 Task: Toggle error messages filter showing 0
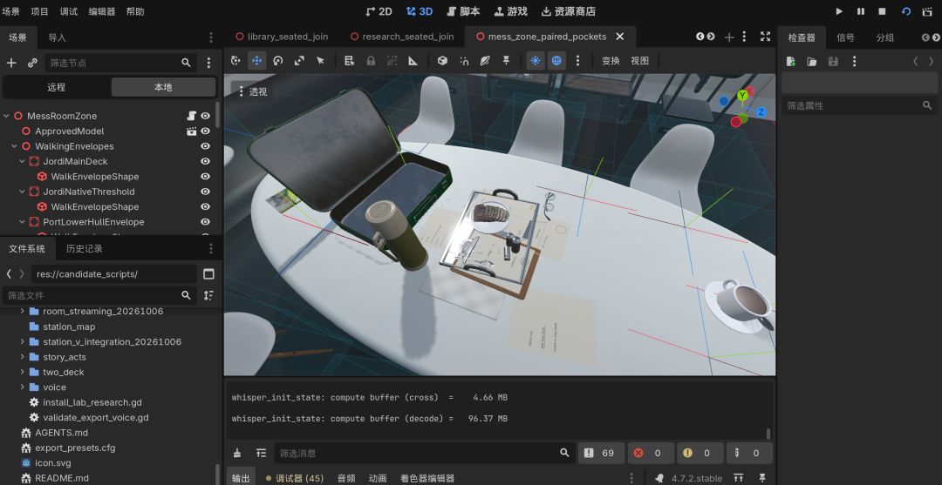pos(650,454)
